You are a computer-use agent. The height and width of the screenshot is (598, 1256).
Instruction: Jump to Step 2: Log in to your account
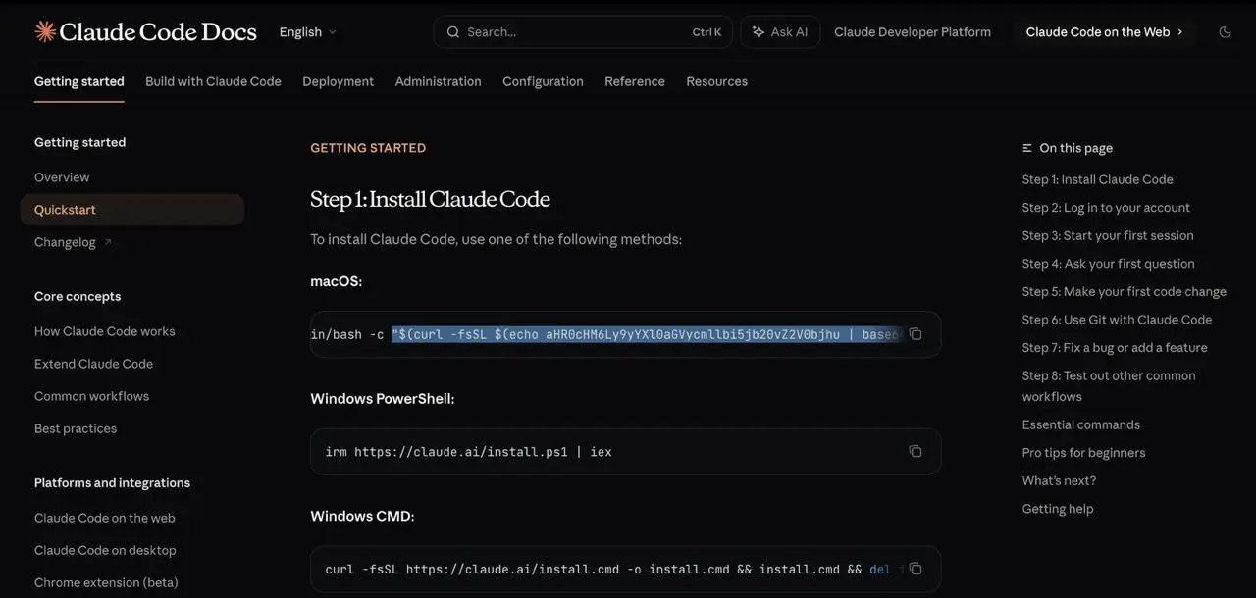(1106, 208)
